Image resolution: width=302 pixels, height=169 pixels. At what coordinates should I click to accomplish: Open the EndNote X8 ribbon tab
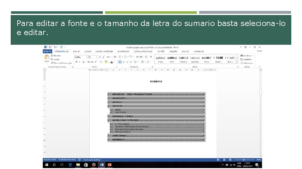pyautogui.click(x=199, y=51)
